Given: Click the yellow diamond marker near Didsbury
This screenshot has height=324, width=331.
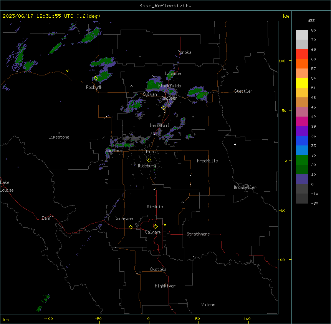Looking at the screenshot, I should point(149,160).
